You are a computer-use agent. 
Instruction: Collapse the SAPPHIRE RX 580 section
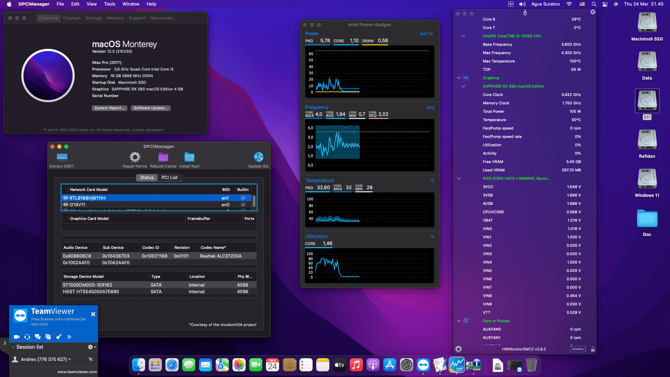coord(463,86)
